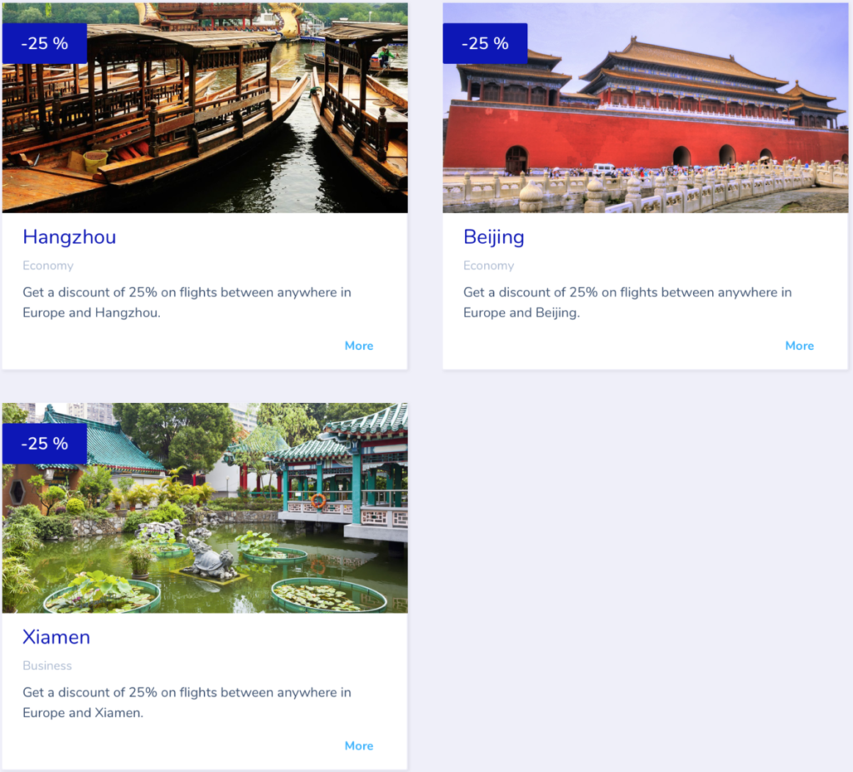
Task: Click the -25 % badge on Beijing
Action: pos(486,43)
